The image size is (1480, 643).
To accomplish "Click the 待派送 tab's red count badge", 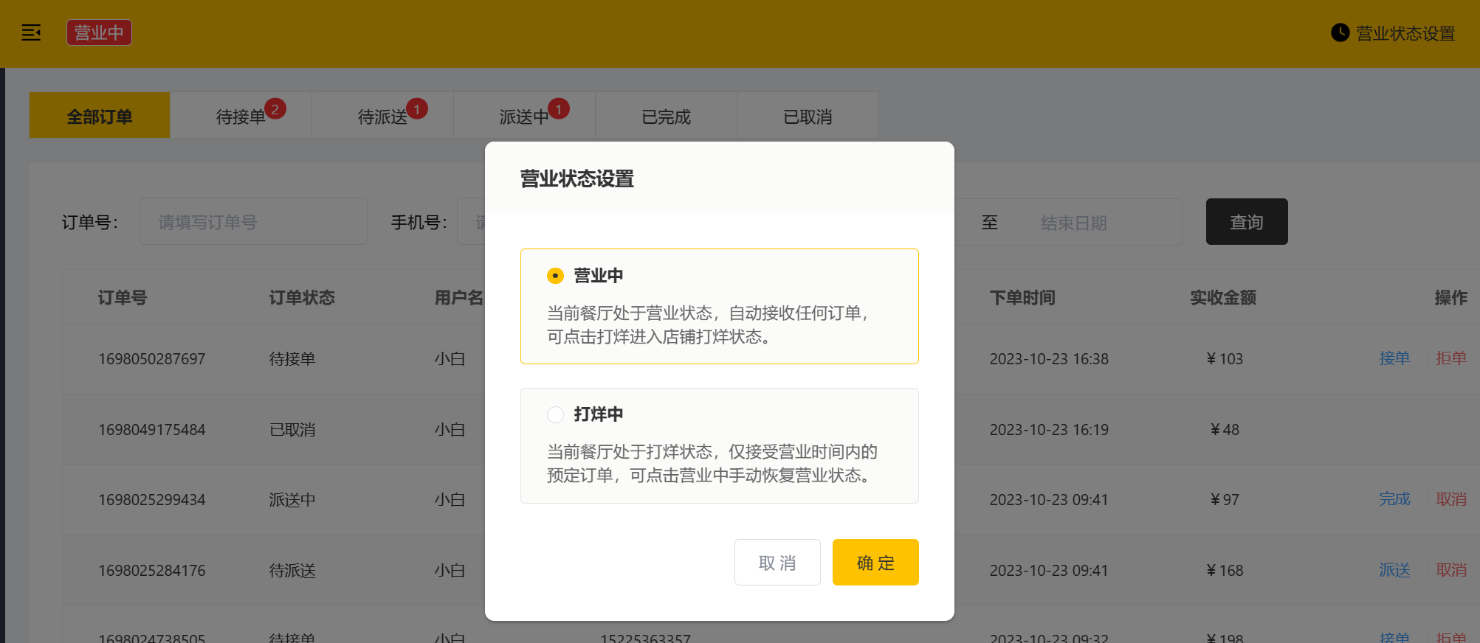I will (417, 109).
